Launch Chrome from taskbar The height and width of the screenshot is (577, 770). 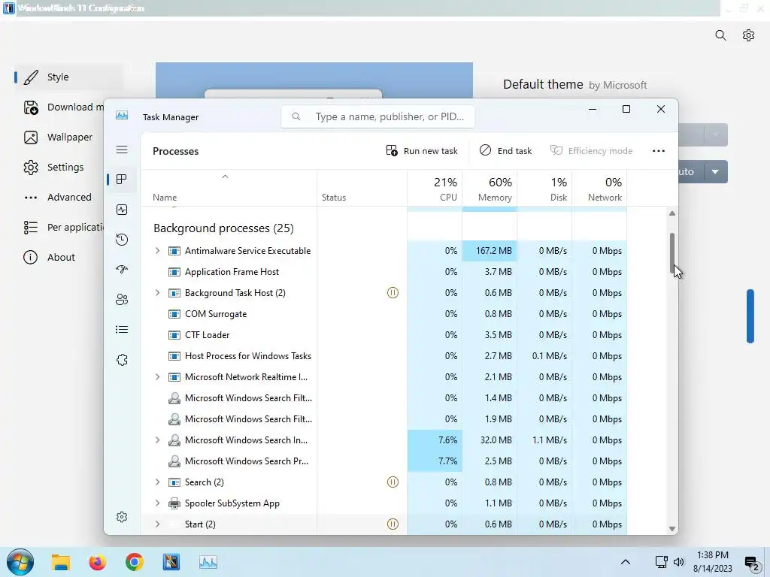tap(134, 562)
